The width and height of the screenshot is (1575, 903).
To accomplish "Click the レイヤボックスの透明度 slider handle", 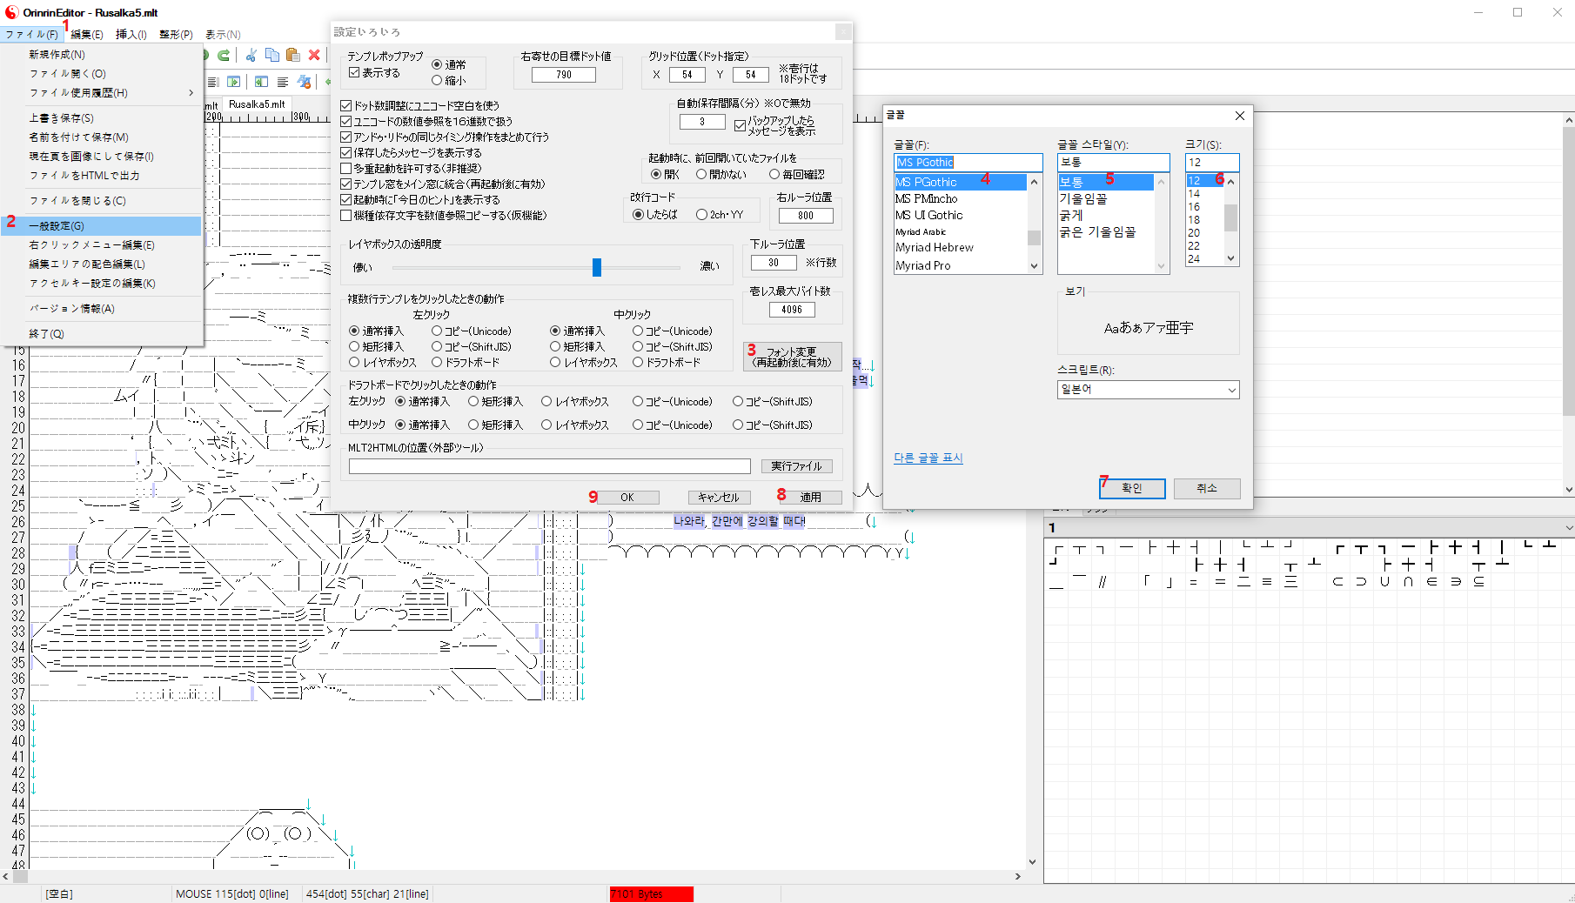I will tap(597, 267).
